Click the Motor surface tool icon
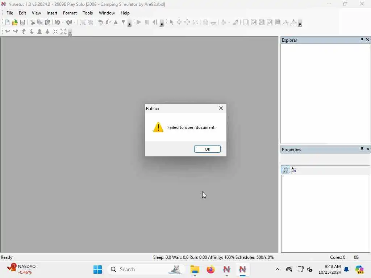 pos(293,22)
